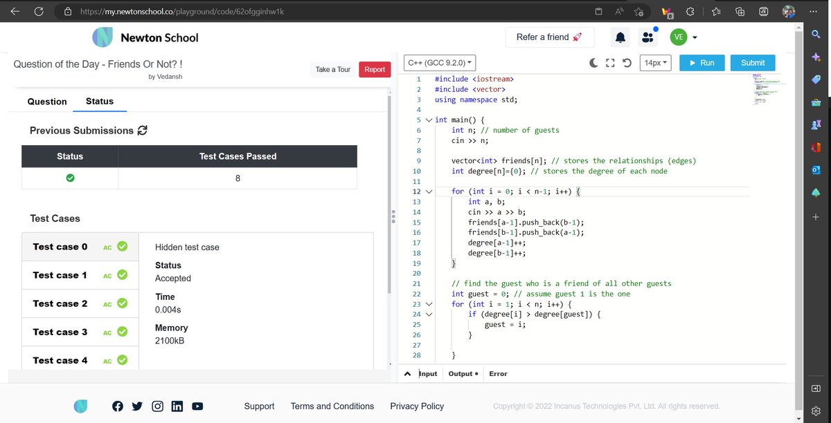Click the Instagram icon in the footer

pos(157,406)
